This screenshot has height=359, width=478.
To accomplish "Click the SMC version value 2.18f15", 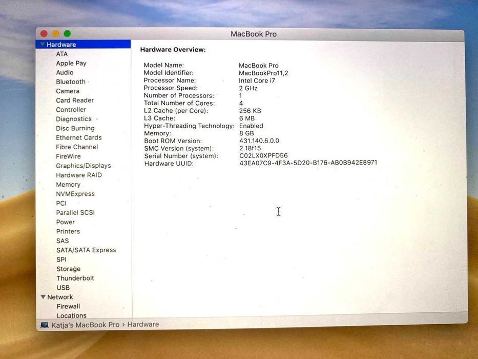I will coord(250,148).
